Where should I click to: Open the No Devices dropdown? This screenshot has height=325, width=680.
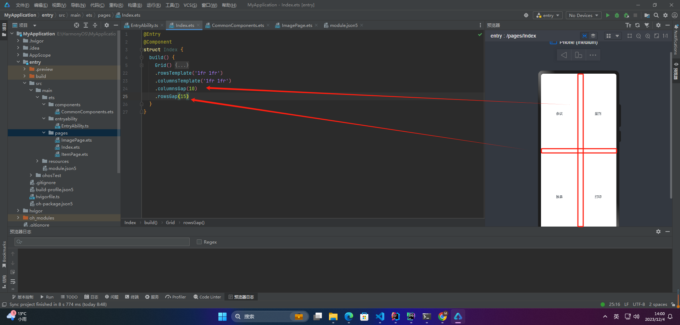(x=584, y=15)
